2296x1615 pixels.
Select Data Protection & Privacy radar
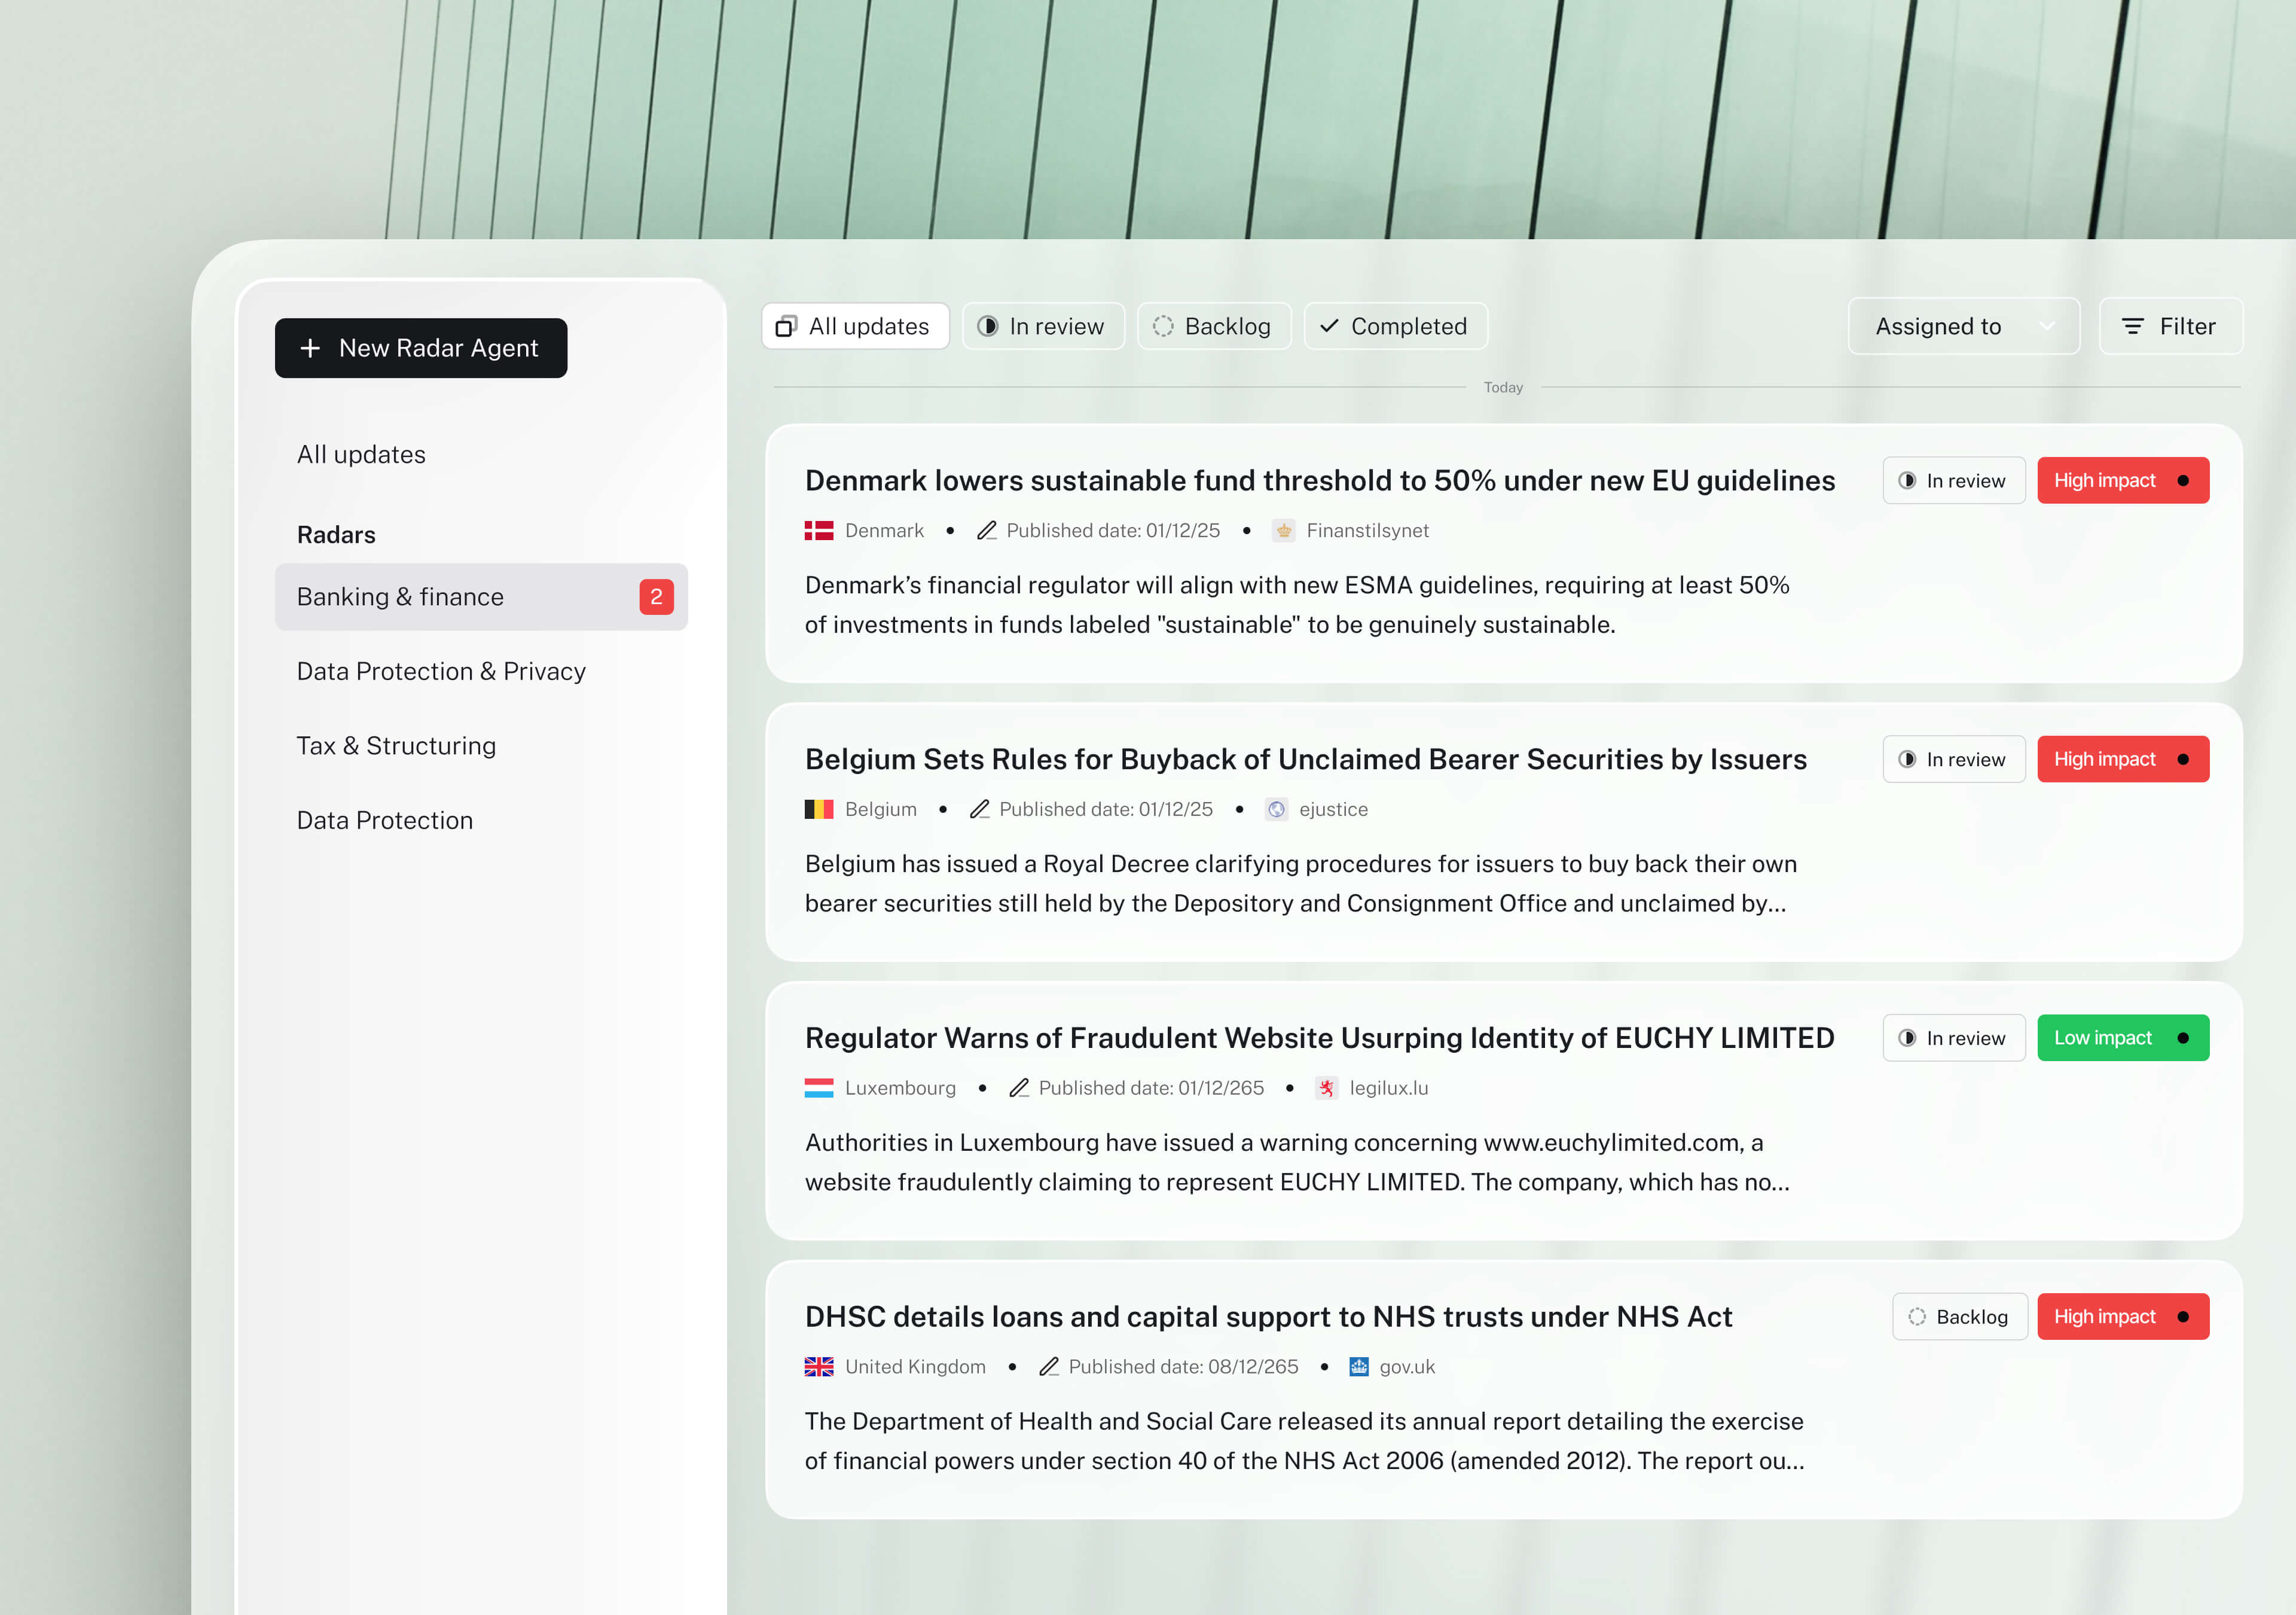(x=441, y=671)
